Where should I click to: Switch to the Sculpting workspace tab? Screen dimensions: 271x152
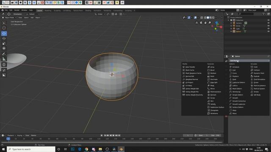(x=57, y=11)
